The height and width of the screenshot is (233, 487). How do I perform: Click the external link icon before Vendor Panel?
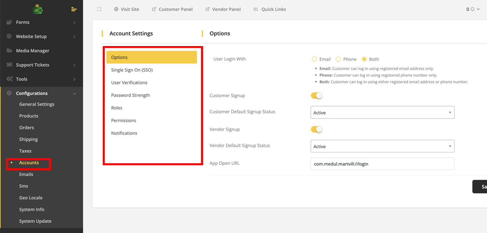(x=208, y=9)
